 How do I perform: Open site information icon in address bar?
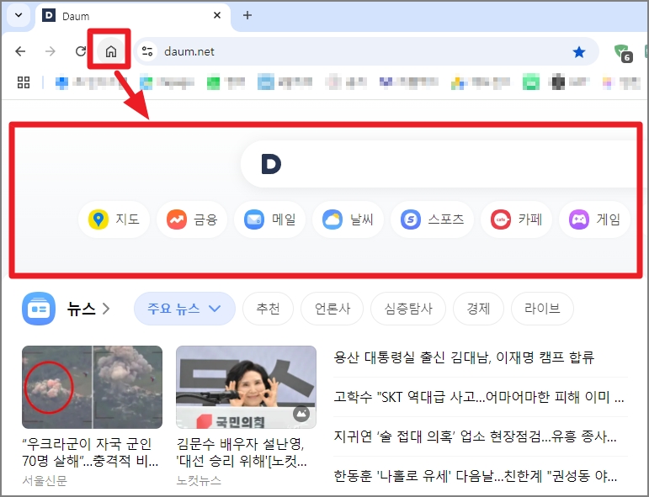coord(147,51)
